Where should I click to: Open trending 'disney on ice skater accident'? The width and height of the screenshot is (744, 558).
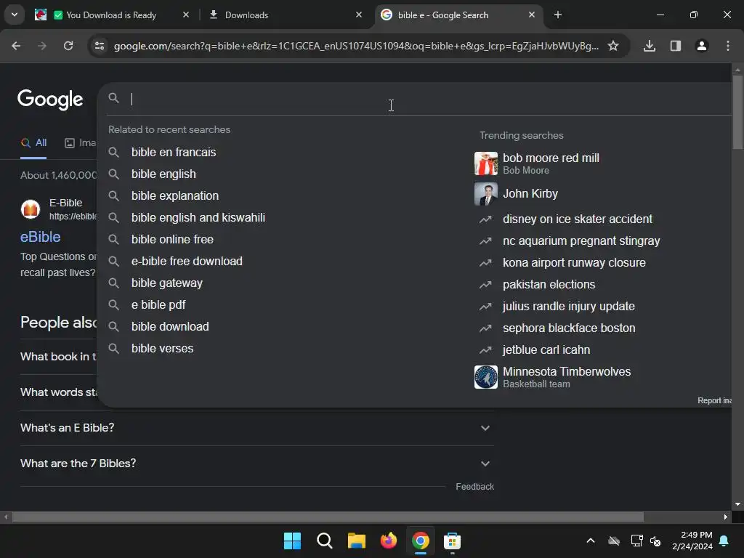(578, 219)
